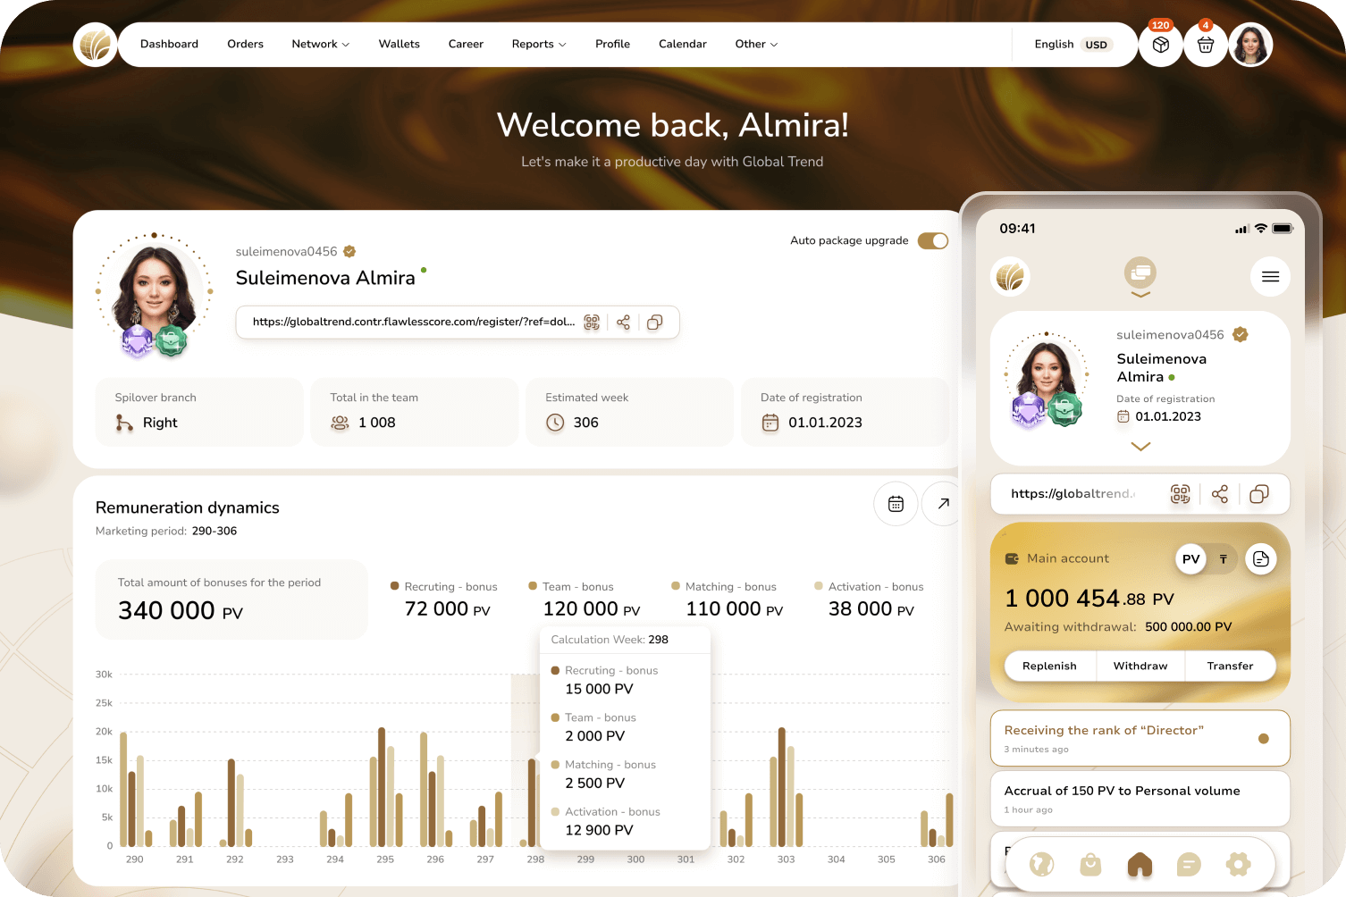Open the hamburger menu in the mobile view
Screen dimensions: 1346x897
[x=1270, y=277]
